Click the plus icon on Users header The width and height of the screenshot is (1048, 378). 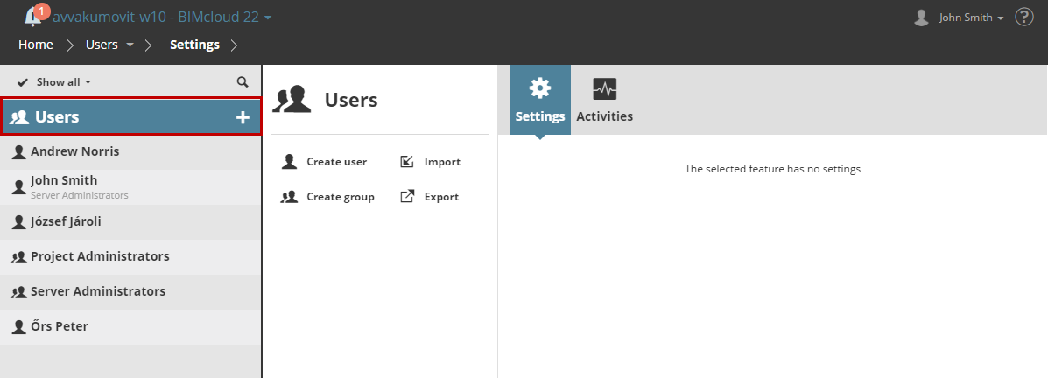tap(243, 117)
